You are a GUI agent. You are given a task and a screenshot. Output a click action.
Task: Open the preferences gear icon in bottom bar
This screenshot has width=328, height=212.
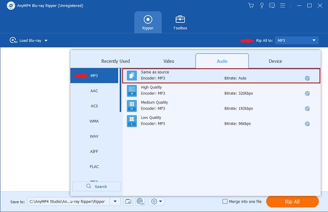(154, 202)
